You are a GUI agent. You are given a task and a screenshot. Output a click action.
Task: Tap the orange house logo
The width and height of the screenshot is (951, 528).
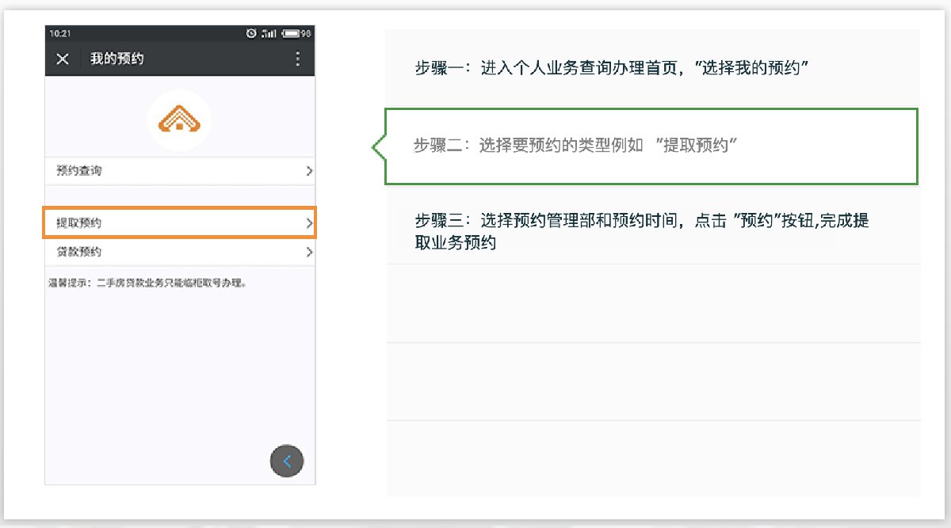pos(179,119)
